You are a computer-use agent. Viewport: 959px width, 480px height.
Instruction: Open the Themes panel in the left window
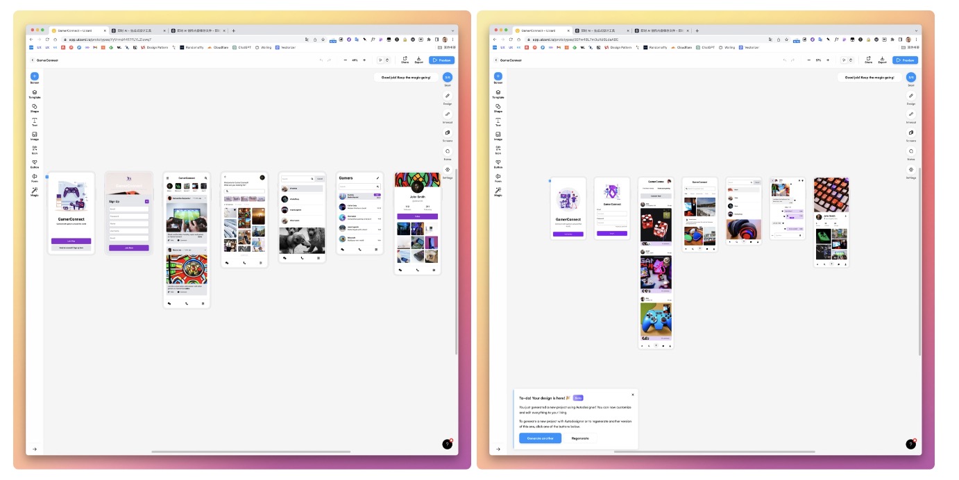448,152
